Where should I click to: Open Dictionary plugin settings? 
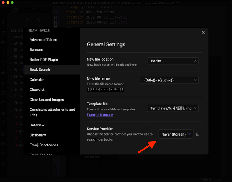click(52, 135)
